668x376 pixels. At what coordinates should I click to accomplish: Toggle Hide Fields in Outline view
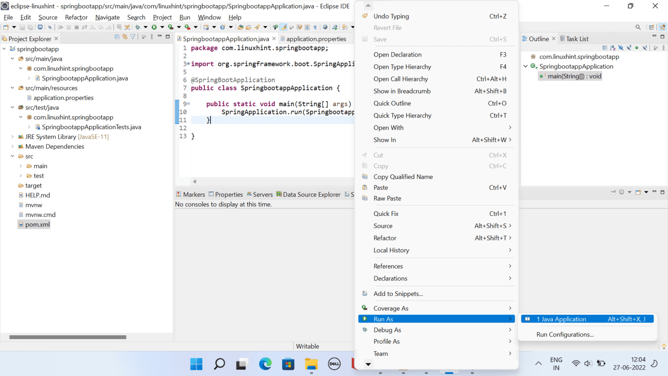(x=621, y=48)
